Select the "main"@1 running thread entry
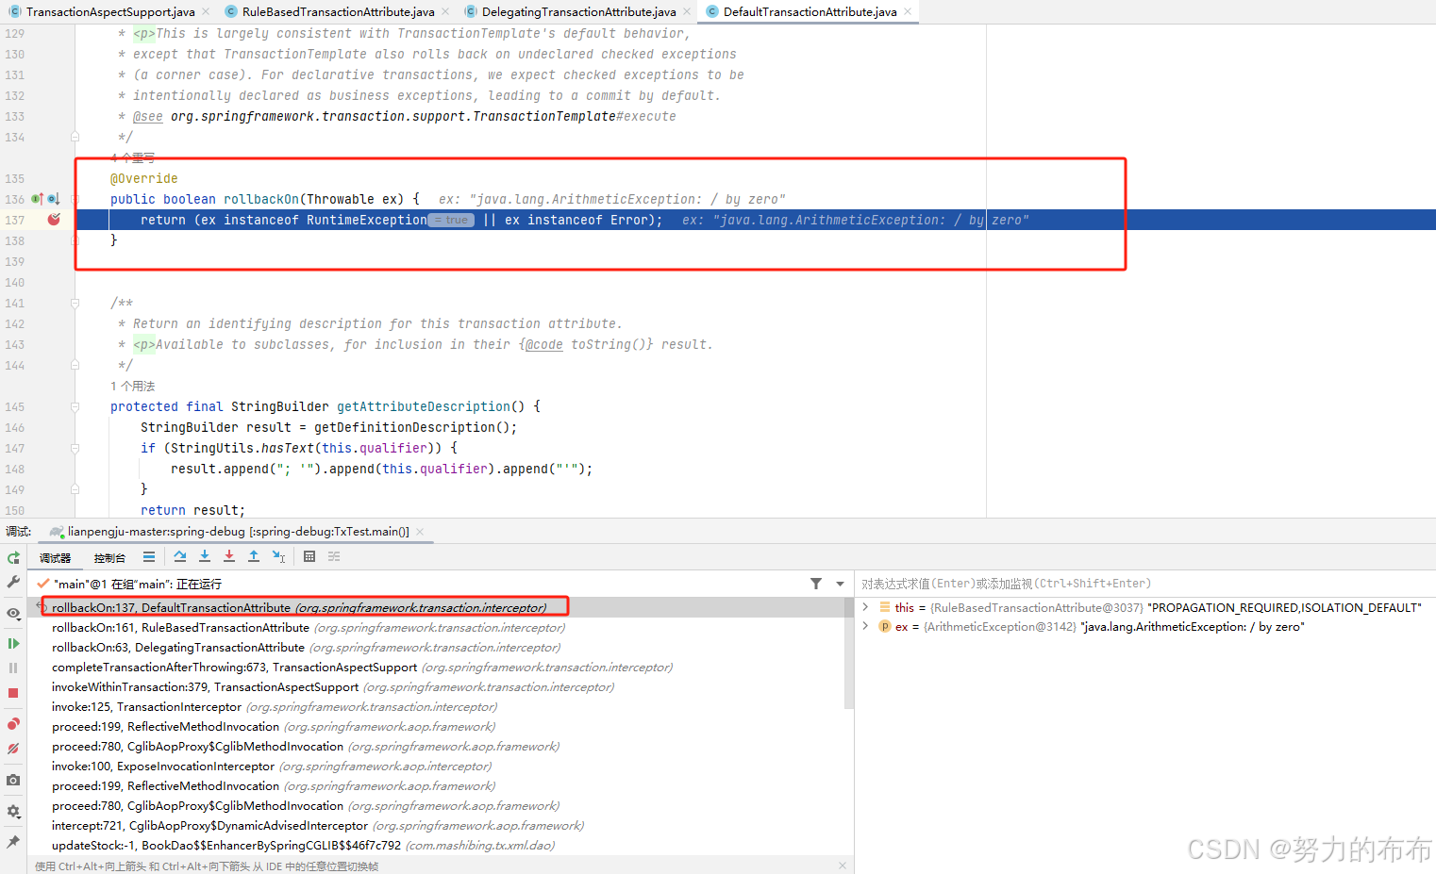 [138, 584]
